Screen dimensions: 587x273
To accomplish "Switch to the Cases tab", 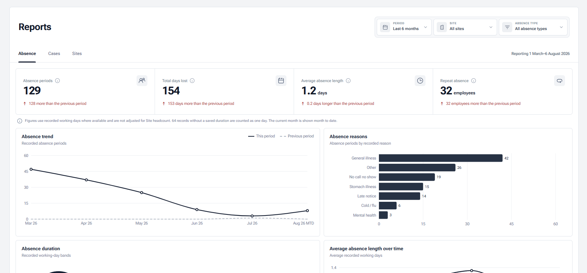I will (54, 54).
